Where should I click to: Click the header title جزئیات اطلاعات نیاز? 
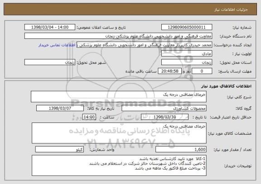point(231,9)
